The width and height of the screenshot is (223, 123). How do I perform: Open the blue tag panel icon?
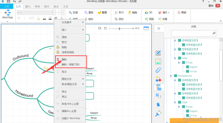158,105
